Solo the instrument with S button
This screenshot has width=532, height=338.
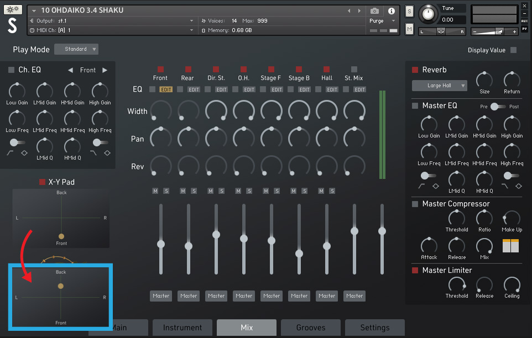[x=410, y=12]
